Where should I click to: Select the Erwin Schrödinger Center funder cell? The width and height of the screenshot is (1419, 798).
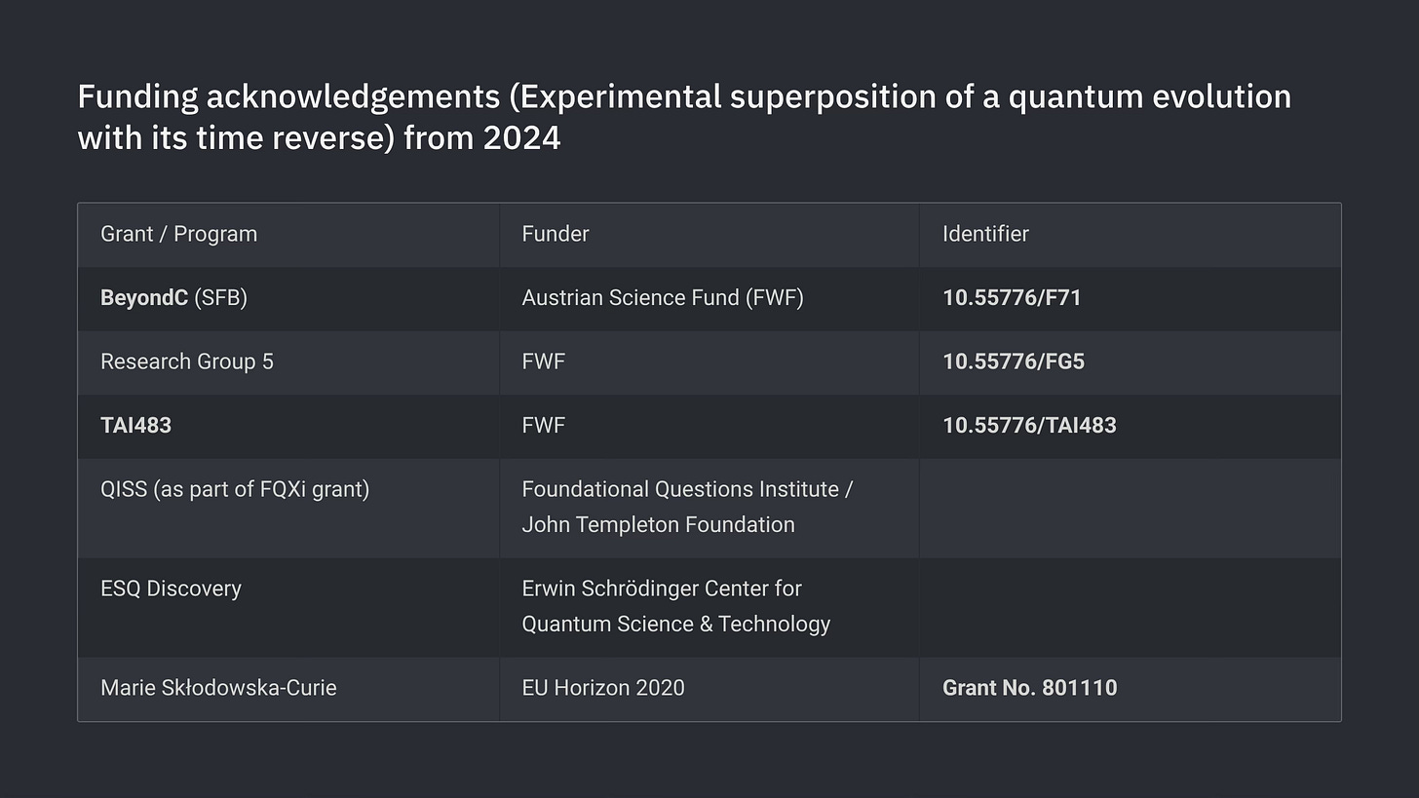click(x=675, y=606)
